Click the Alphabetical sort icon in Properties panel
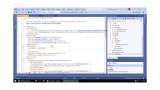Viewport: 160px width, 90px height. [110, 65]
